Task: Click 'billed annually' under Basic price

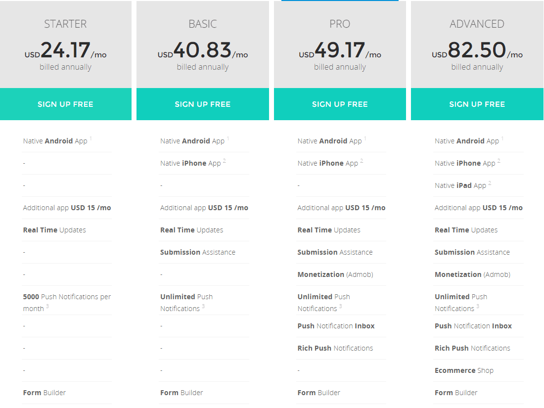Action: 203,67
